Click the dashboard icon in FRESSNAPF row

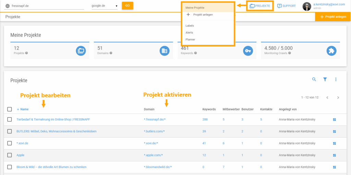tap(335, 119)
